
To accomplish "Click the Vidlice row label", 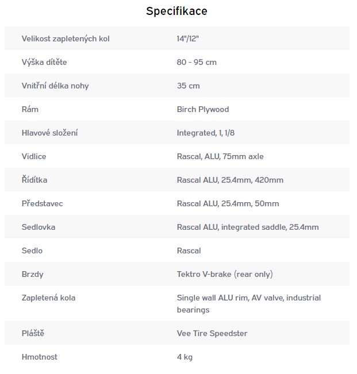I will point(34,156).
